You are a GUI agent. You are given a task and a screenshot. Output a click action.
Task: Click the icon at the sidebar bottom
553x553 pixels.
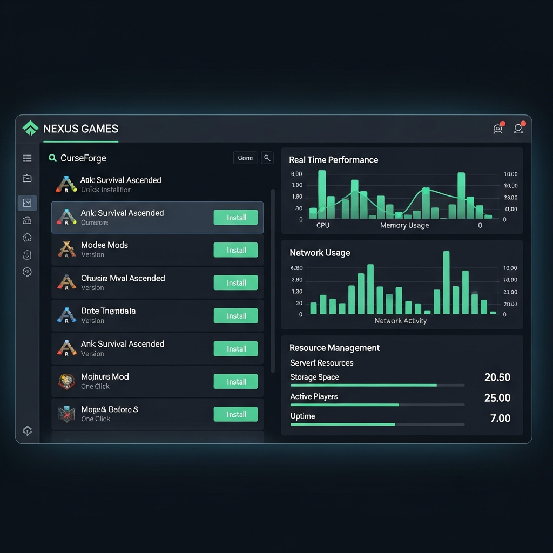click(x=27, y=430)
